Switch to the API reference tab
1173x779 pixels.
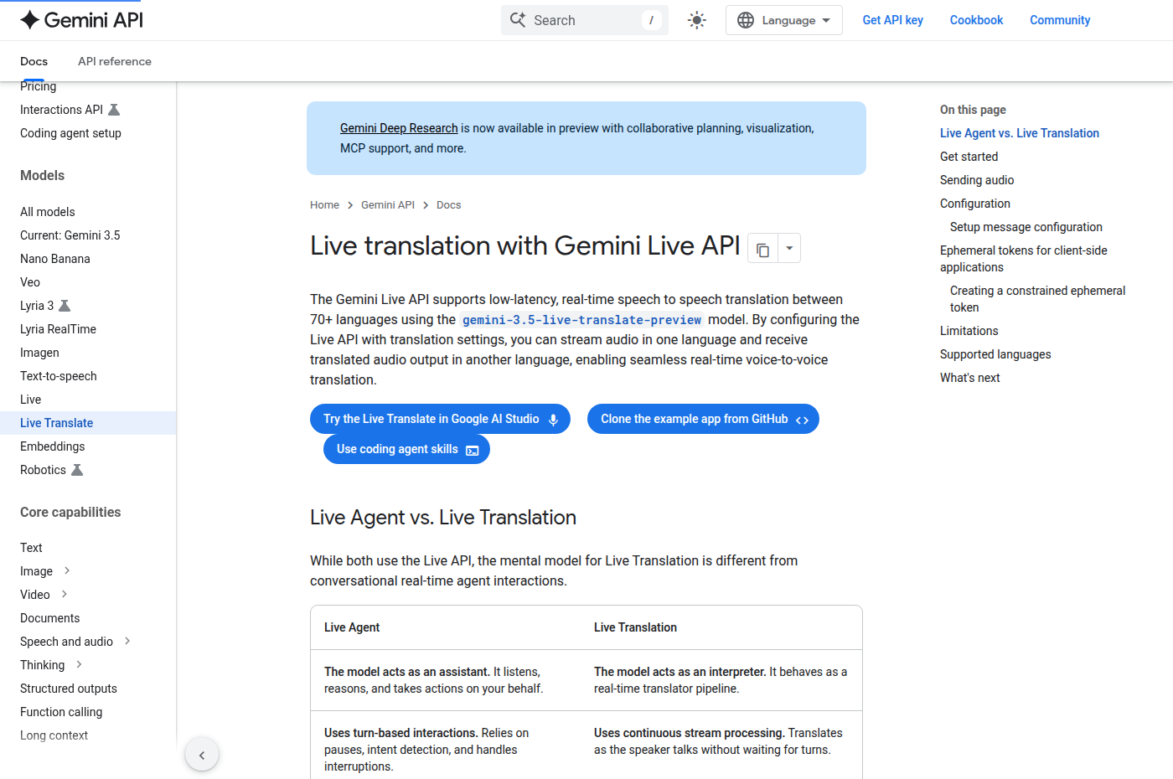click(x=115, y=61)
